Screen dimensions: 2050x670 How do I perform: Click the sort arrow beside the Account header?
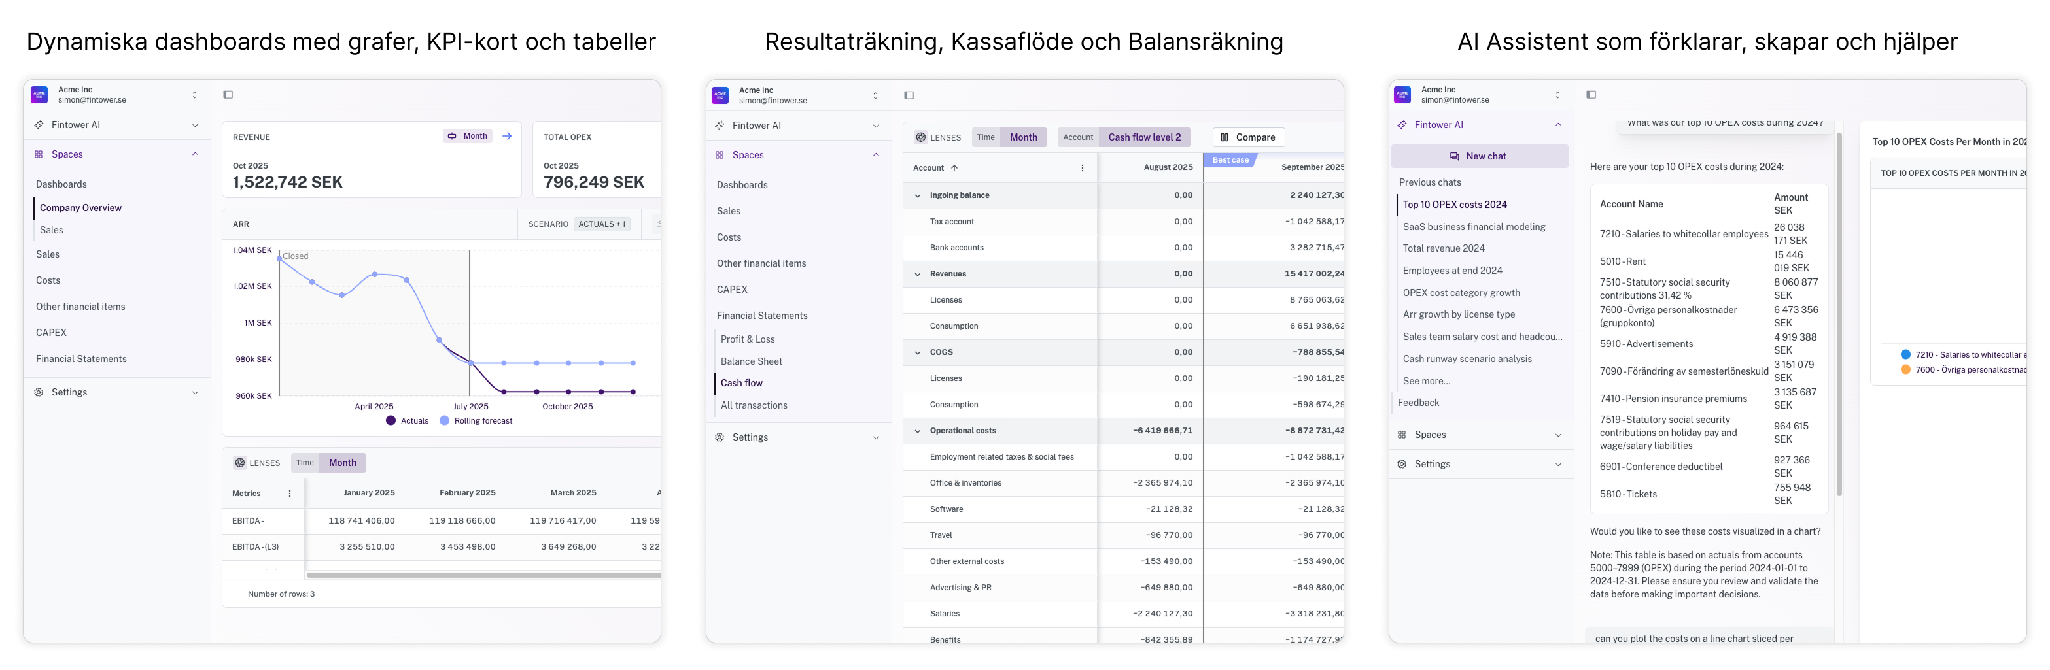tap(954, 169)
